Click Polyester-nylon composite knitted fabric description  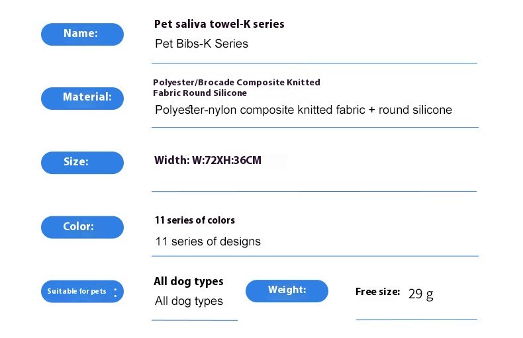[x=303, y=110]
